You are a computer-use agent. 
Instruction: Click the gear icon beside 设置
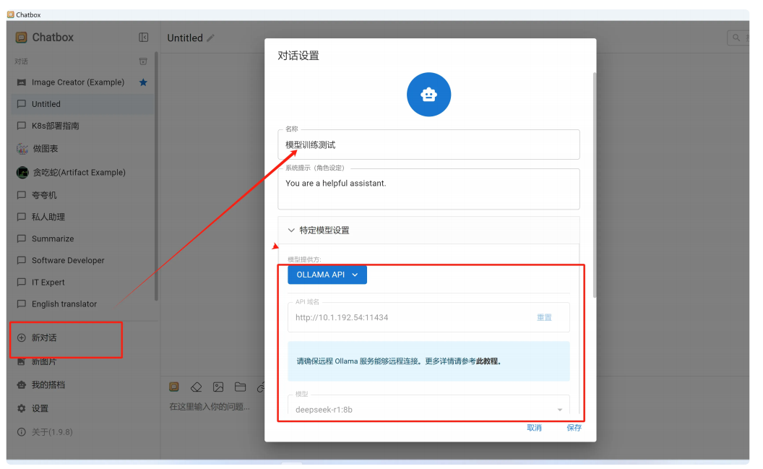[22, 409]
